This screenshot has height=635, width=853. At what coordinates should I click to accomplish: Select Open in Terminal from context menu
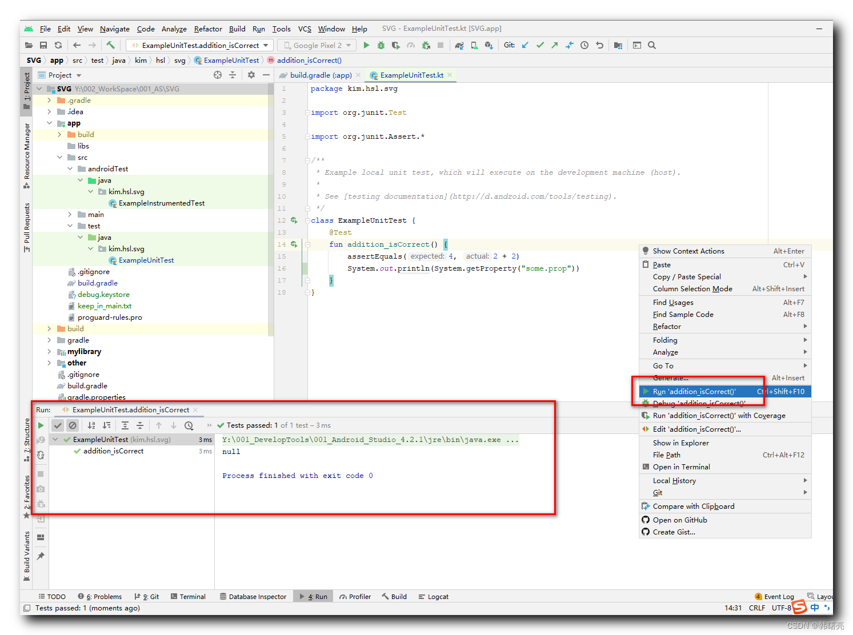[725, 467]
